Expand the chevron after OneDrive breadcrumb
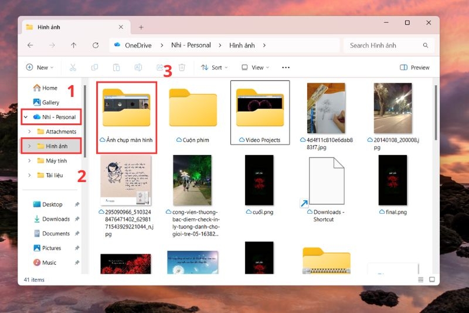Screen dimensions: 469x313 tap(162, 45)
